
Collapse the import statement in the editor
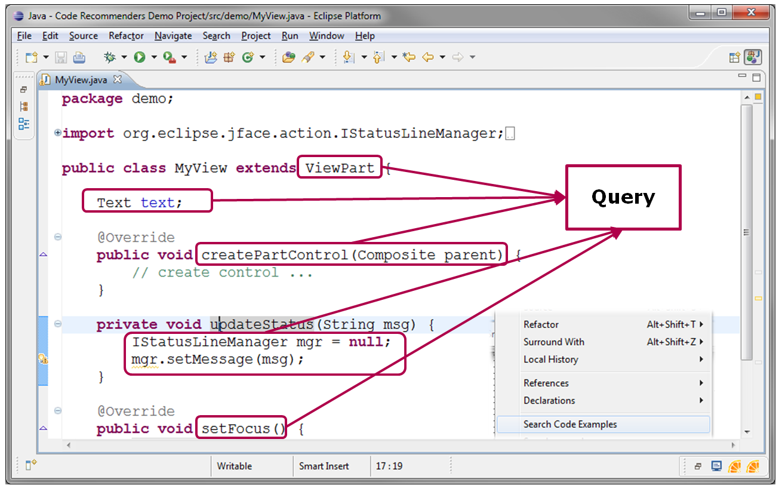57,133
